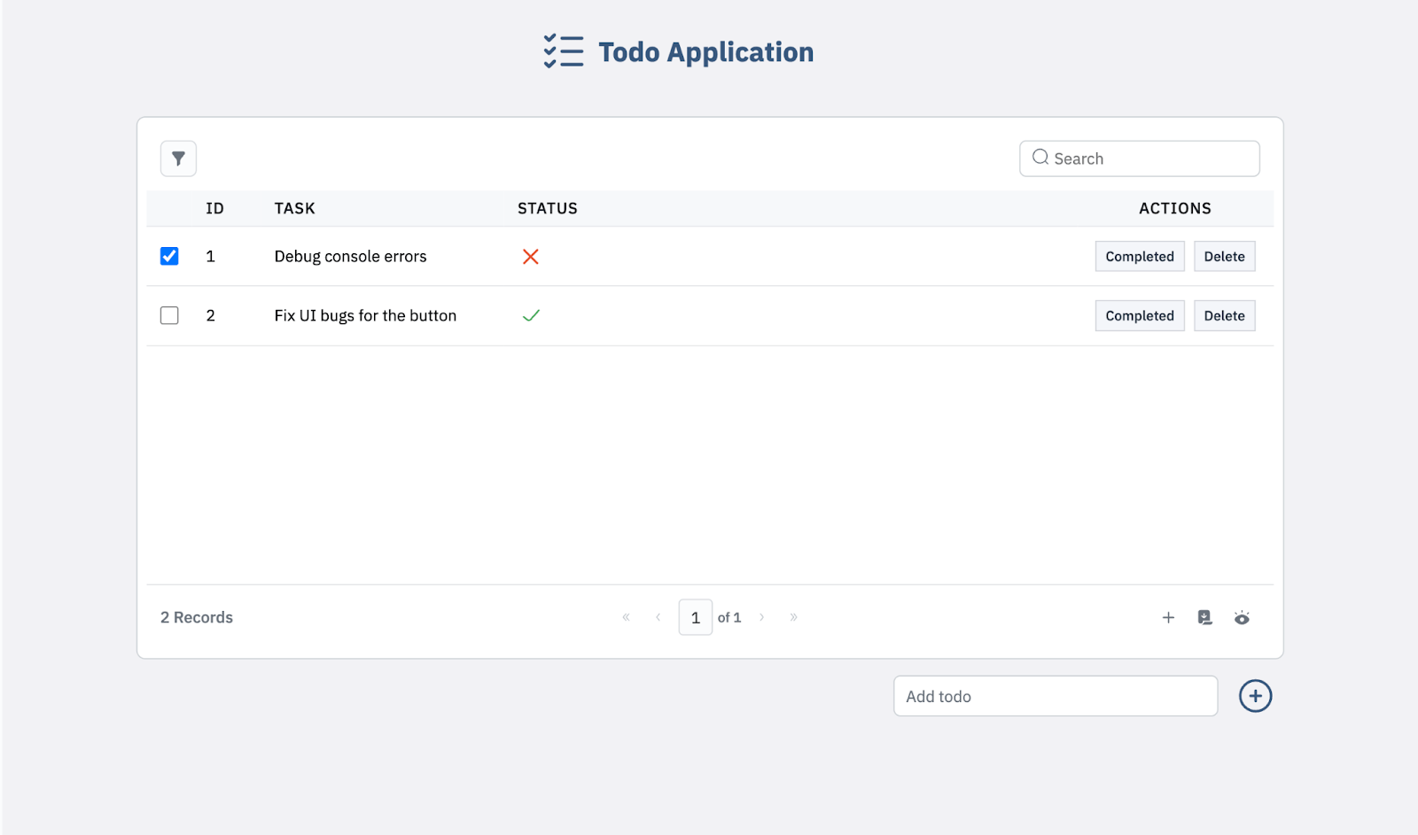Screen dimensions: 1418x835
Task: Click the circular plus to add the todo
Action: [1254, 696]
